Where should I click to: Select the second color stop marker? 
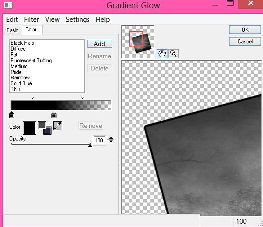[x=54, y=115]
